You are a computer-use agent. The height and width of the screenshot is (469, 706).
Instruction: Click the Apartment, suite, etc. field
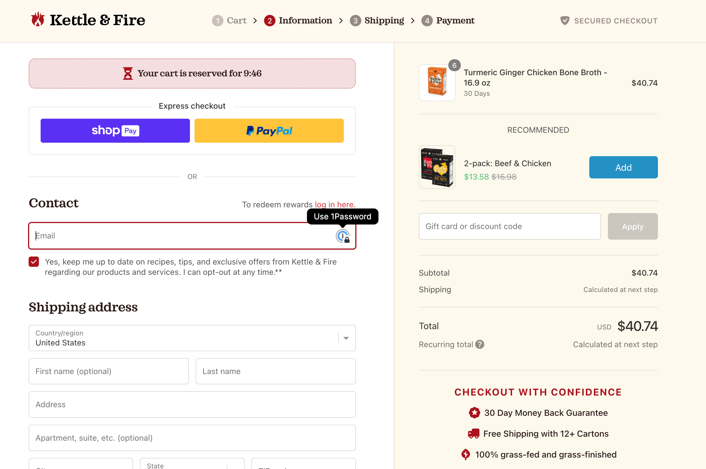point(192,438)
